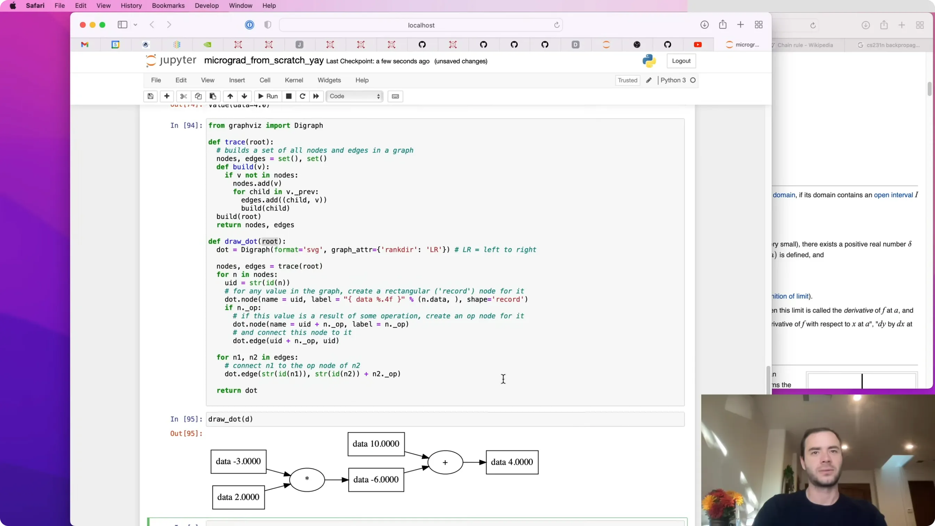This screenshot has height=526, width=935.
Task: Toggle the Safari sidebar button
Action: coord(122,25)
